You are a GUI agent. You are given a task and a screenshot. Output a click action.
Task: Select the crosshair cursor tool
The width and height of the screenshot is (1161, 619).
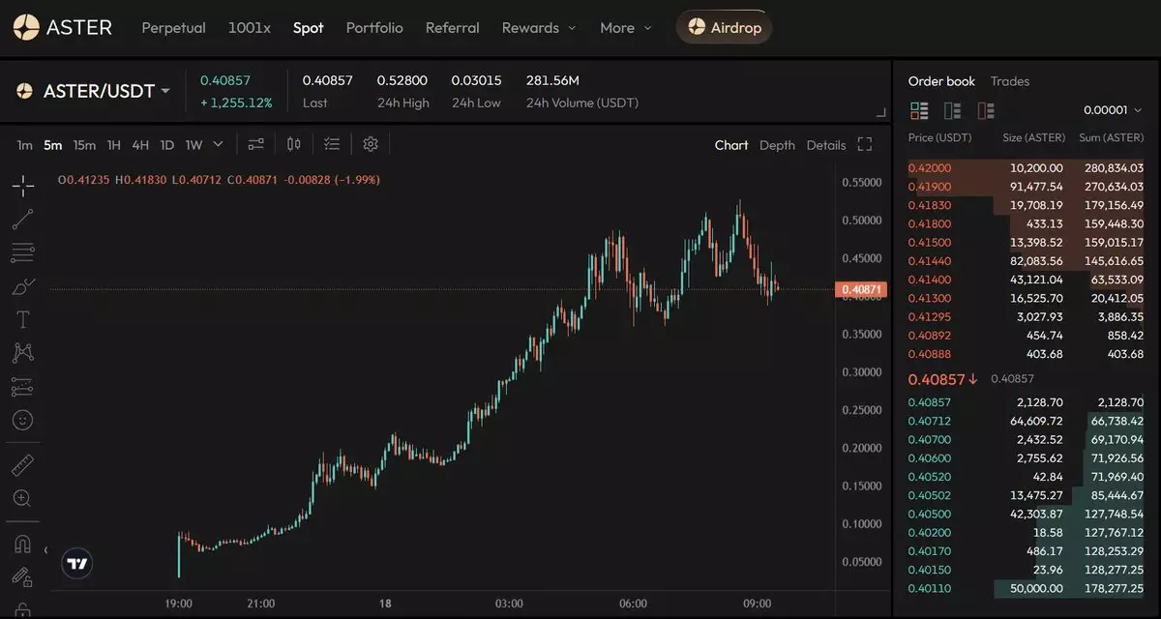(23, 186)
